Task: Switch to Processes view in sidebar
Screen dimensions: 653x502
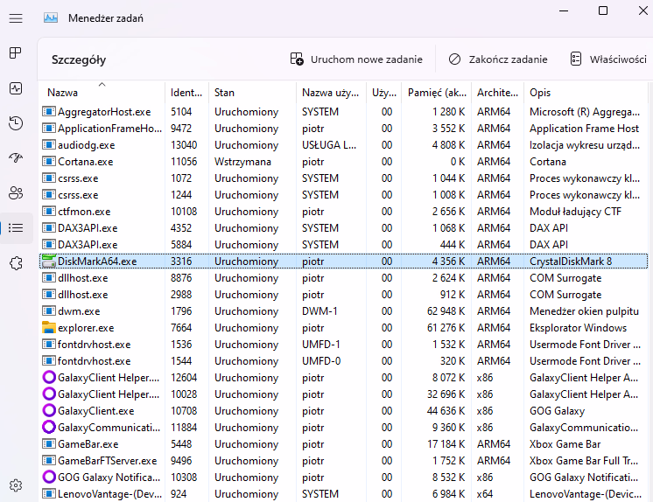Action: coord(16,53)
